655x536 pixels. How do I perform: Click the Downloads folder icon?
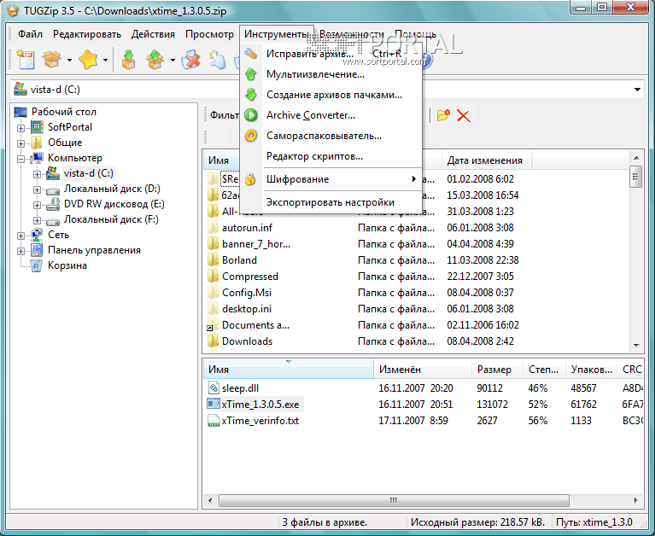pyautogui.click(x=213, y=341)
